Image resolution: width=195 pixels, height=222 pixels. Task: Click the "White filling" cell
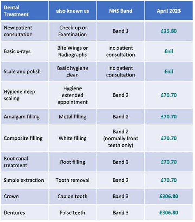click(73, 138)
